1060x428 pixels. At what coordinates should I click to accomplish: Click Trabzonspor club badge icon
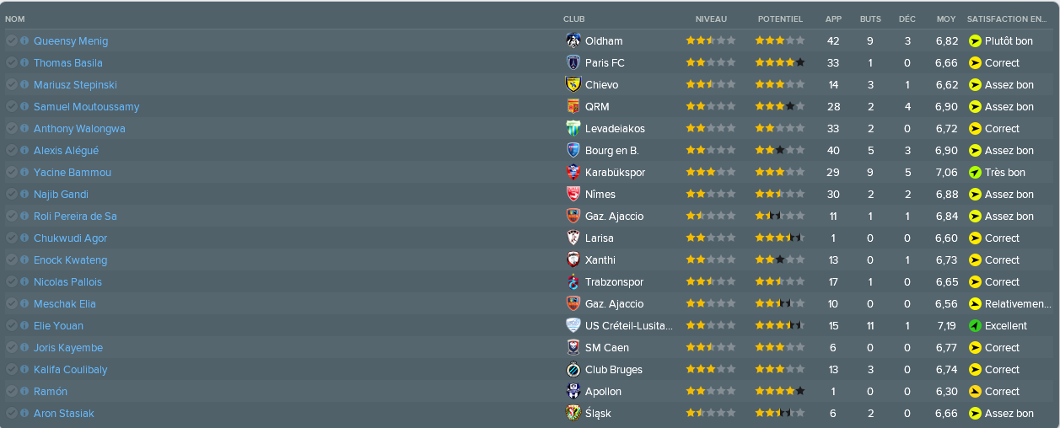point(573,281)
